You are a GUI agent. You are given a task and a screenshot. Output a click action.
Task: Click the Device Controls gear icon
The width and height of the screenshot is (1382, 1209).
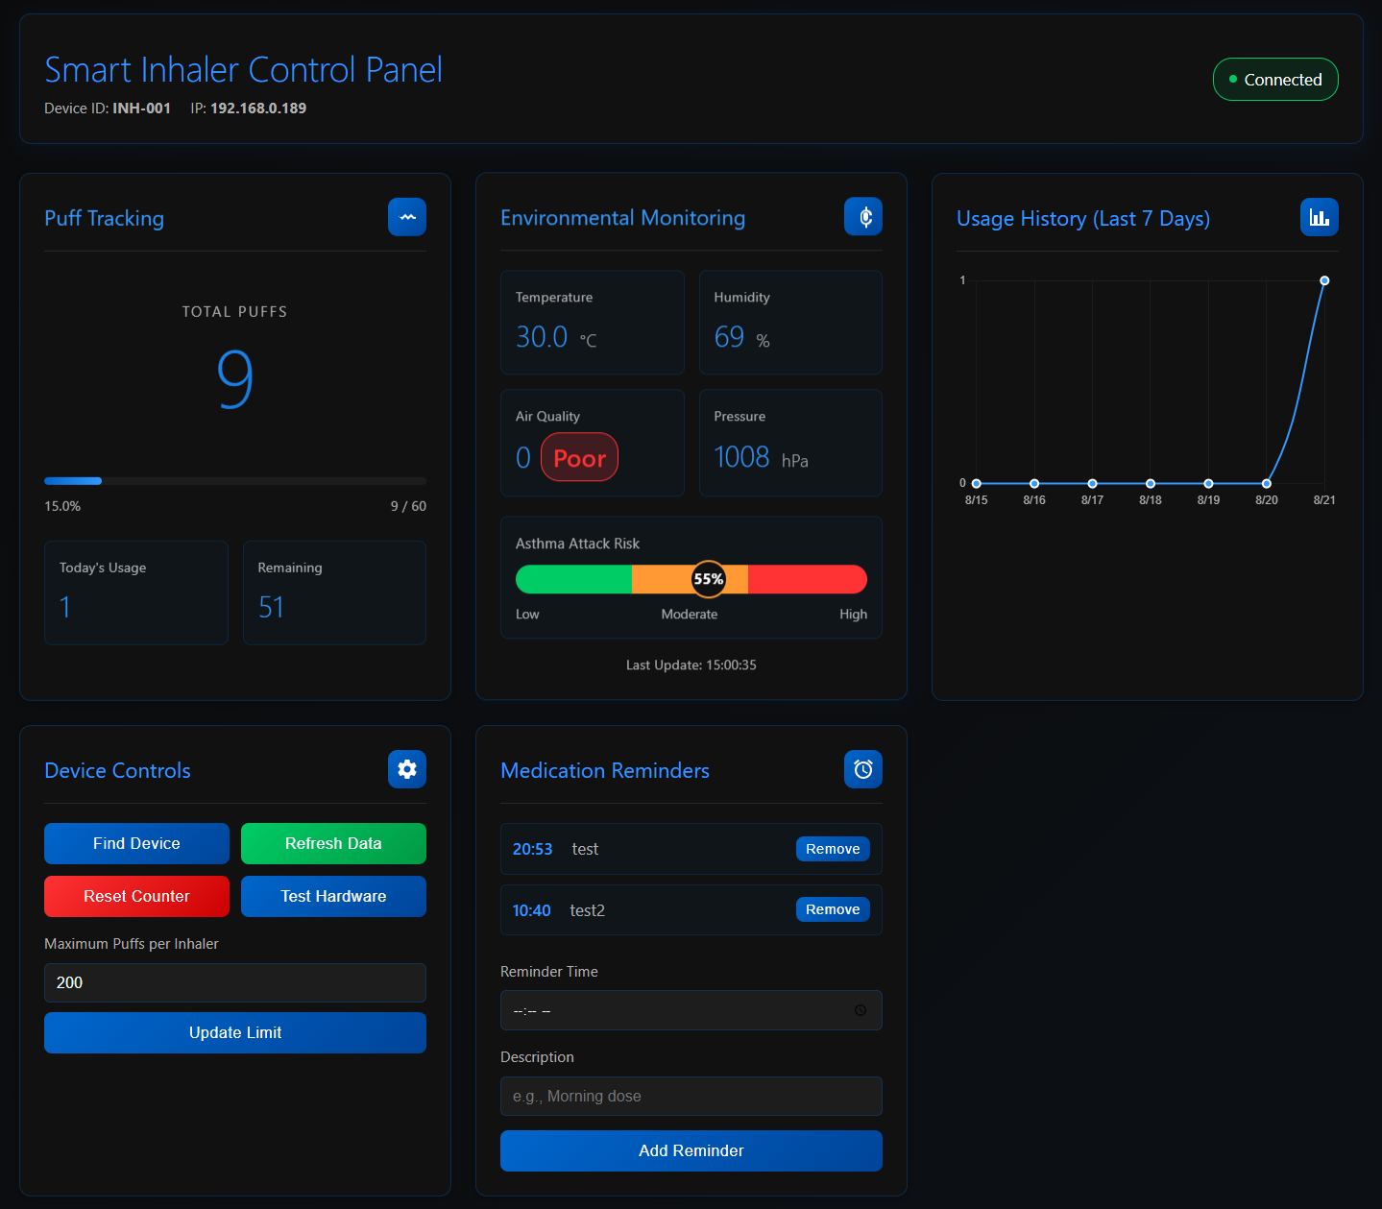click(x=407, y=769)
